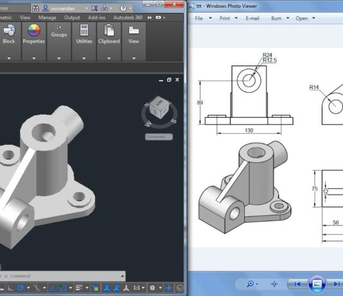Expand the Groups panel dropdown arrow
The height and width of the screenshot is (296, 343).
59,58
